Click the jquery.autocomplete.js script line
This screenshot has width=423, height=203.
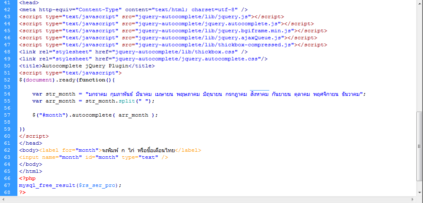point(167,24)
